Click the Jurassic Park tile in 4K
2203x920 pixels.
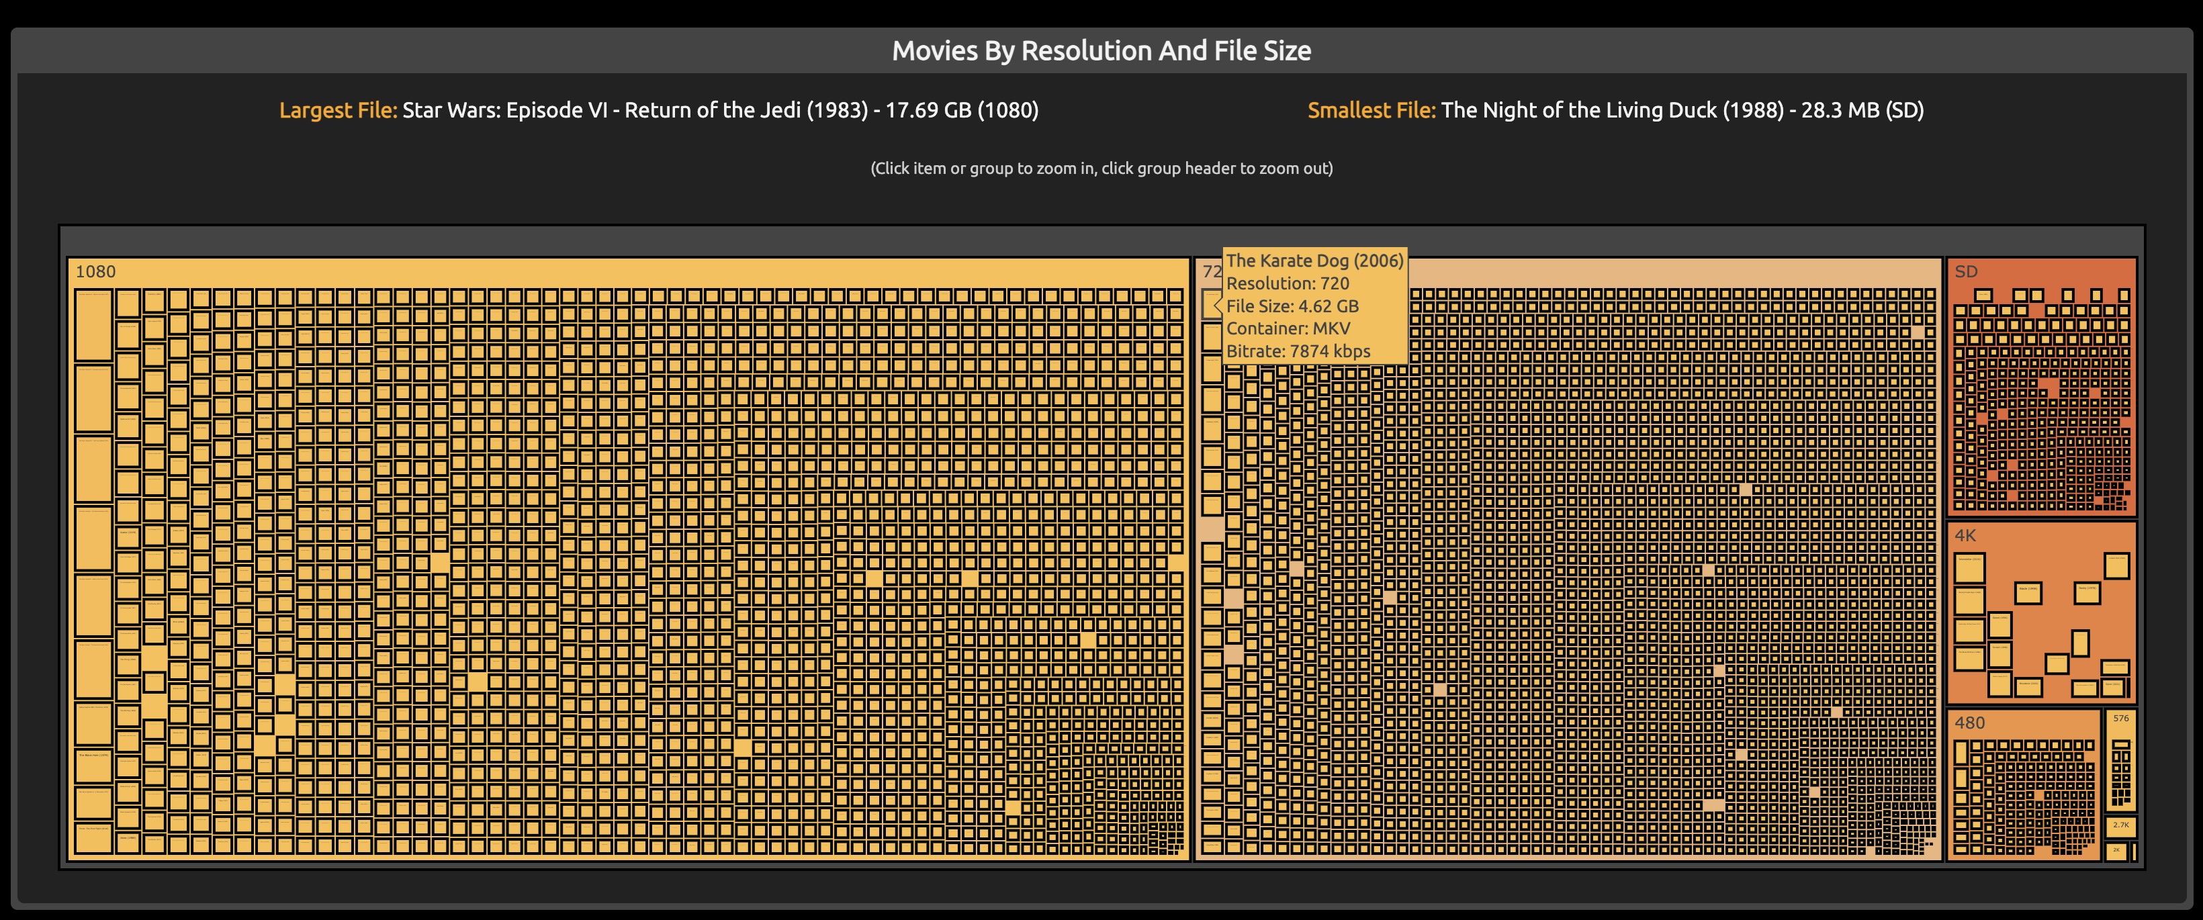[2116, 567]
